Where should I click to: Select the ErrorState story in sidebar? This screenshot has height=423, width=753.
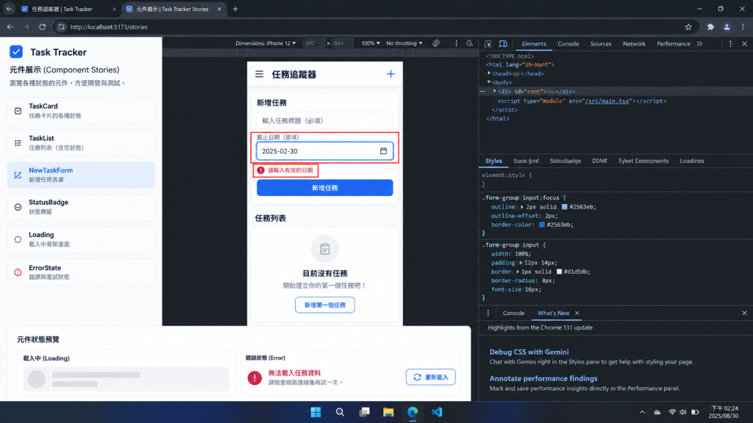click(81, 272)
